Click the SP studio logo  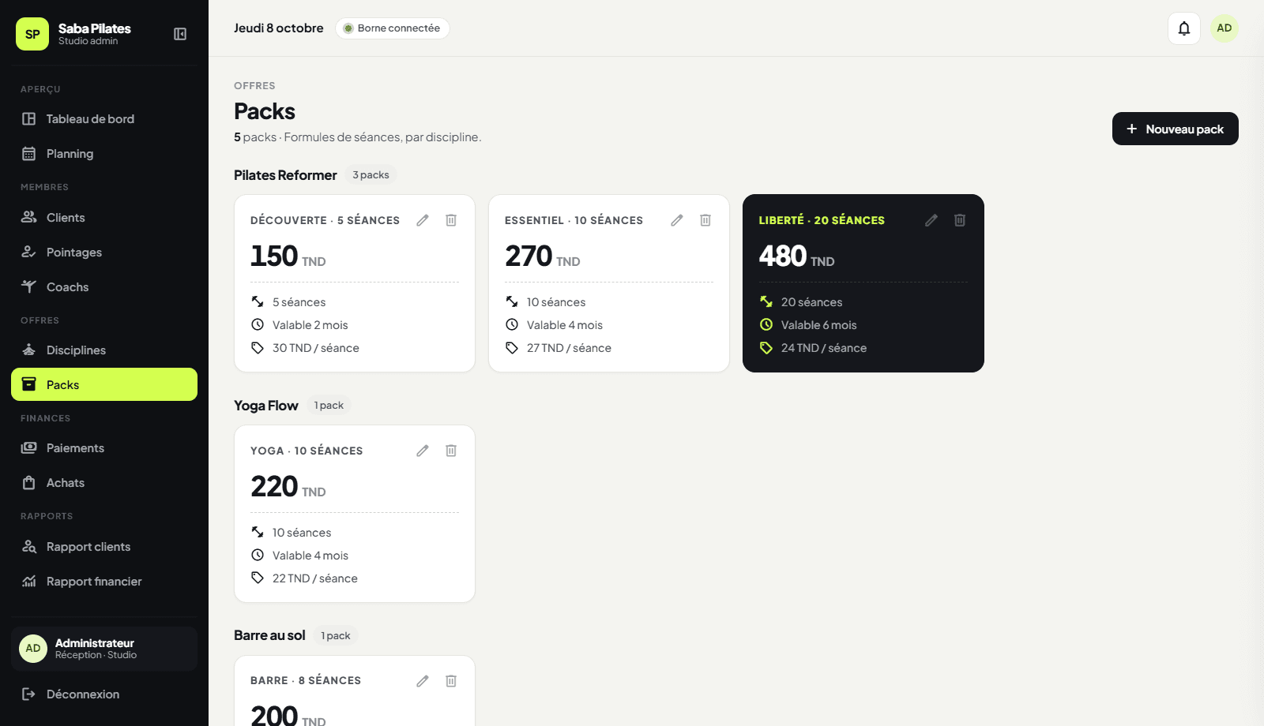[32, 34]
